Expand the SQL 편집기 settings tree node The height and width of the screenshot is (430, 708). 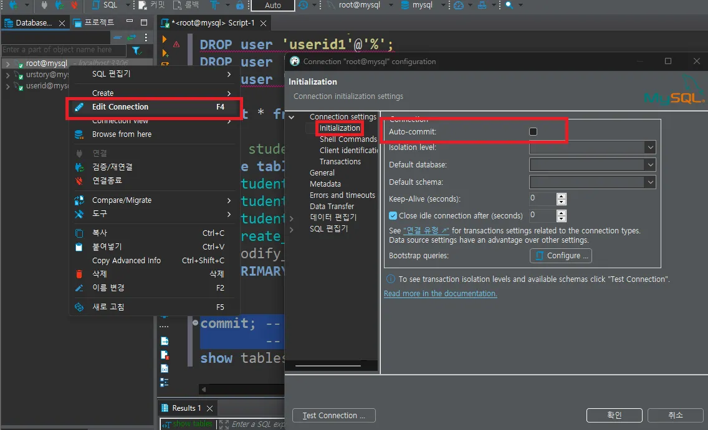click(x=292, y=229)
